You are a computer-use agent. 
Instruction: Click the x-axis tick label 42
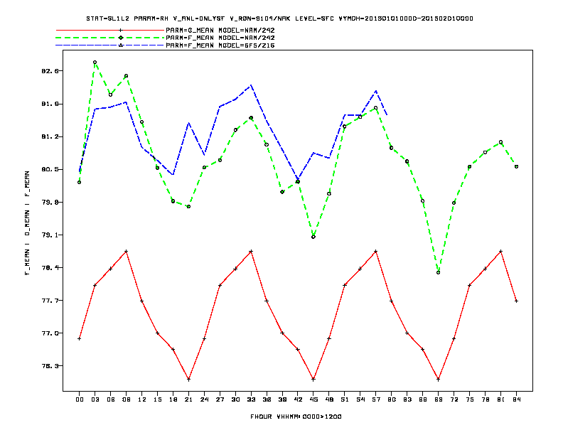point(298,399)
